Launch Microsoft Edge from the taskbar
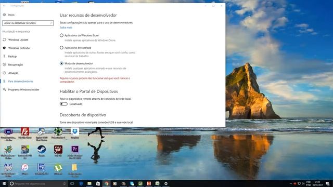 click(81, 183)
